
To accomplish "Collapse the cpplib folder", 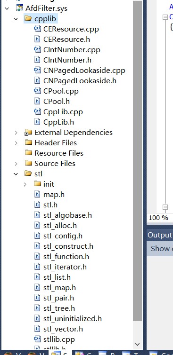I will 16,19.
